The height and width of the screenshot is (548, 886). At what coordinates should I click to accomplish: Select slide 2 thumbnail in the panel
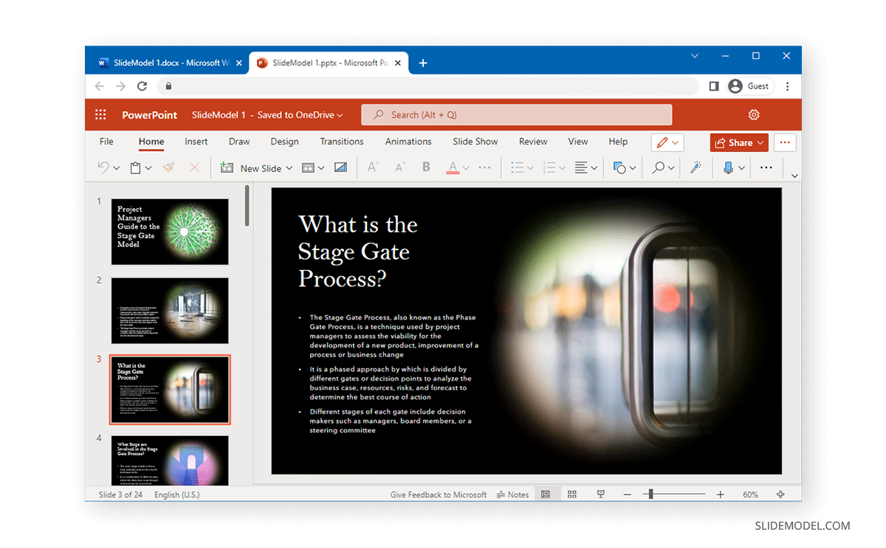pos(170,311)
